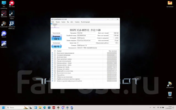Screen dimensions: 176x110
Task: Select the 03 Доступный запас row
Action: tap(85, 57)
